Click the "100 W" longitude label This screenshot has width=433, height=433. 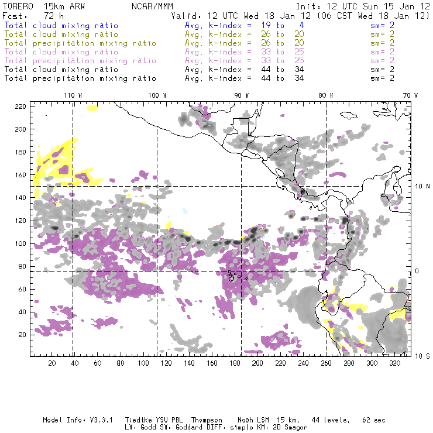coord(157,95)
